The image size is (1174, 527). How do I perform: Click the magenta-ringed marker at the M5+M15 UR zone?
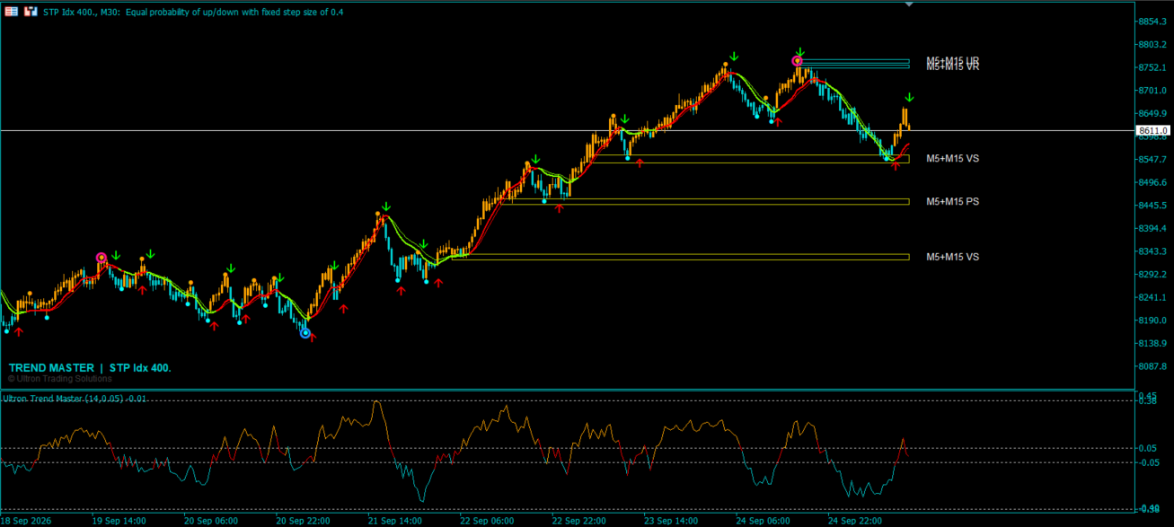[x=797, y=61]
